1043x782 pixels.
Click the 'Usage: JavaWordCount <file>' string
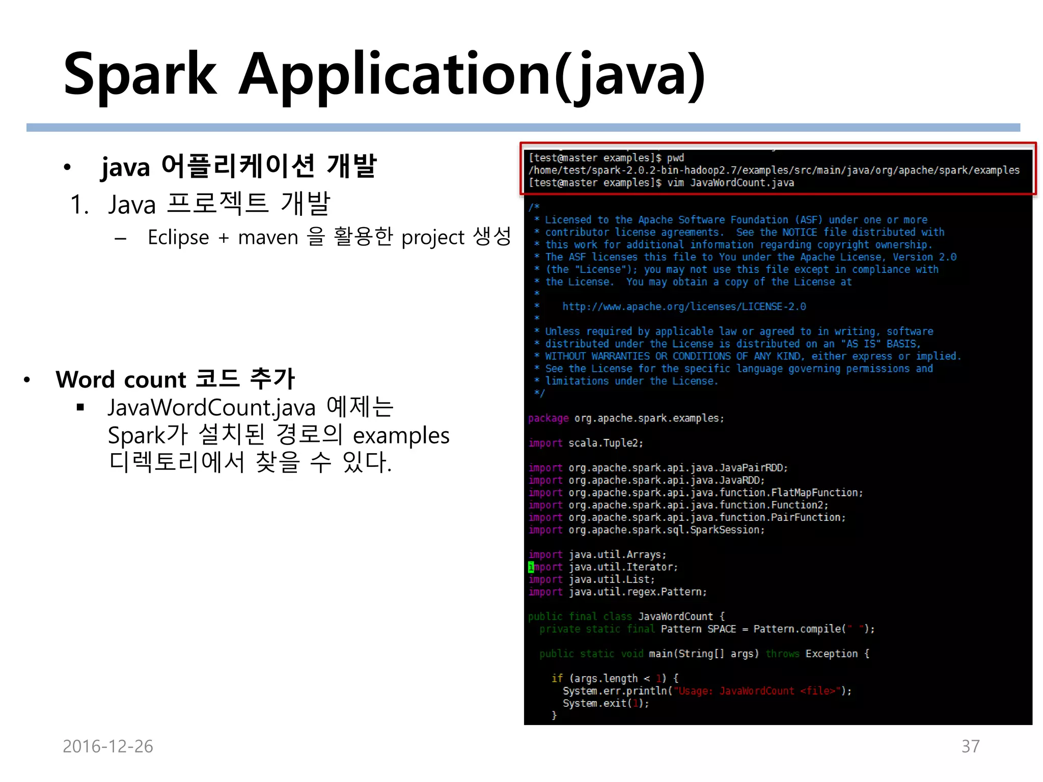click(756, 691)
